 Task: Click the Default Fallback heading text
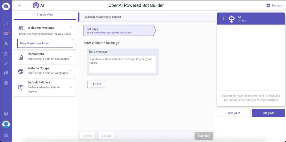[39, 82]
